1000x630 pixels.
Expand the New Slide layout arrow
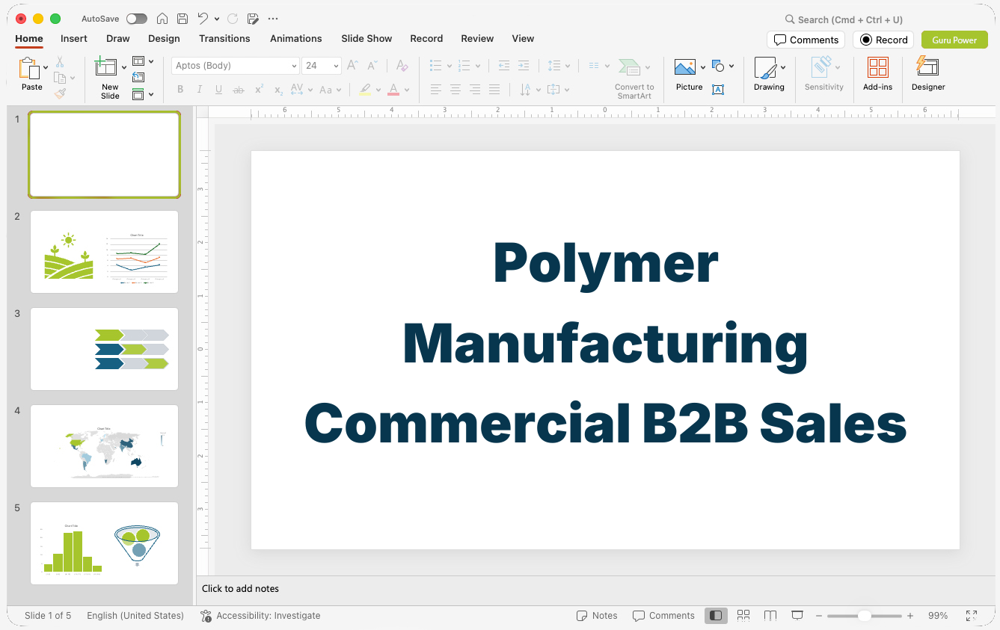click(124, 67)
